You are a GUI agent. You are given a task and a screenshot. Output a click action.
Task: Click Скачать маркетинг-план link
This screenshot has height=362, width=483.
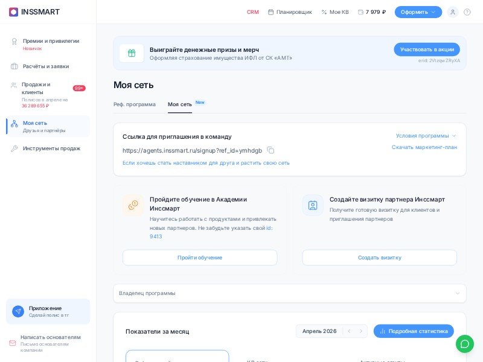pyautogui.click(x=424, y=147)
